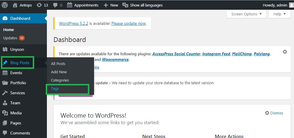This screenshot has height=138, width=294.
Task: Open AccessPress Social Counter plugin link
Action: pos(176,54)
